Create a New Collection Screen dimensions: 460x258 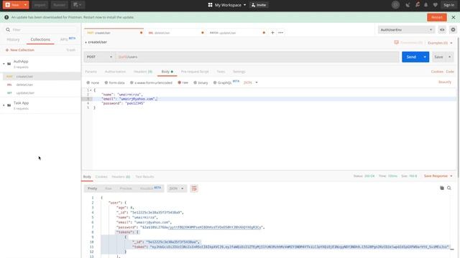click(x=19, y=50)
